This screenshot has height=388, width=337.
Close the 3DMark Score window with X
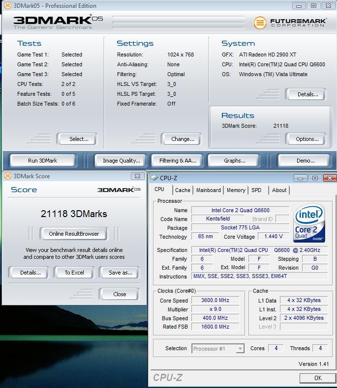coord(137,176)
